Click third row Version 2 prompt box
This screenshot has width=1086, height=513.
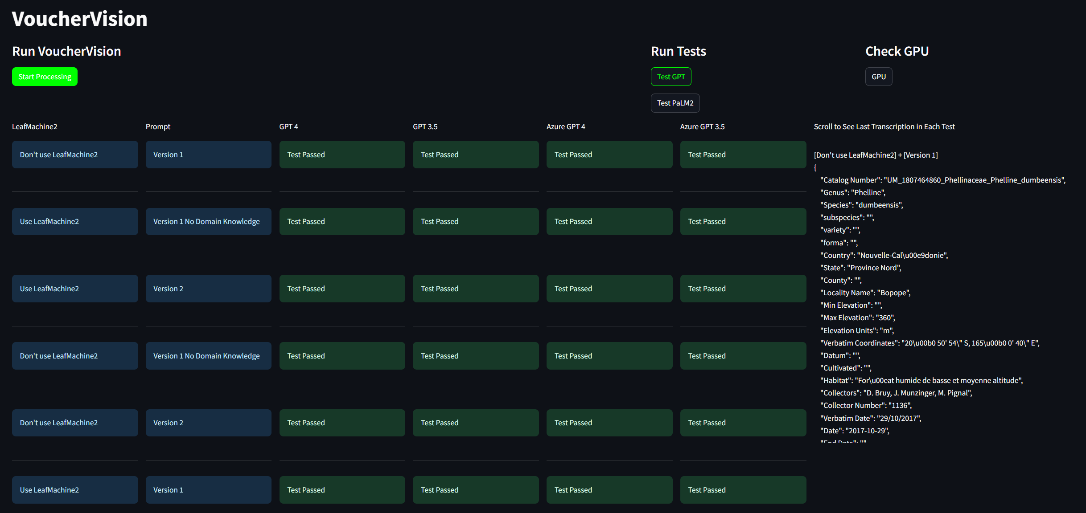point(208,289)
